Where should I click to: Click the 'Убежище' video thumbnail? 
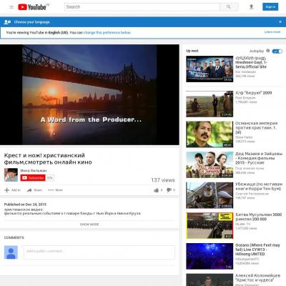pos(209,195)
